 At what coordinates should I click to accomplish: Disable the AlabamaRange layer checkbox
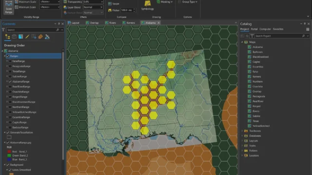[10, 82]
